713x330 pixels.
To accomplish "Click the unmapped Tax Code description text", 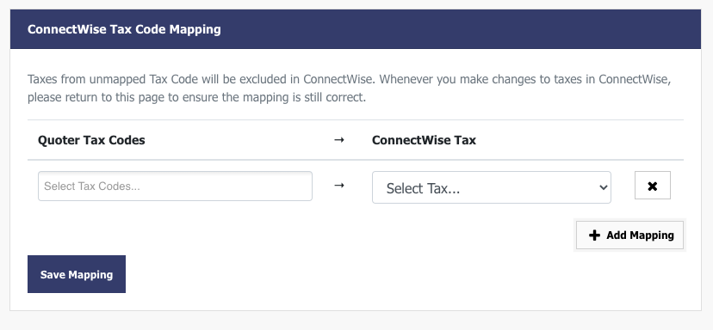I will 350,88.
